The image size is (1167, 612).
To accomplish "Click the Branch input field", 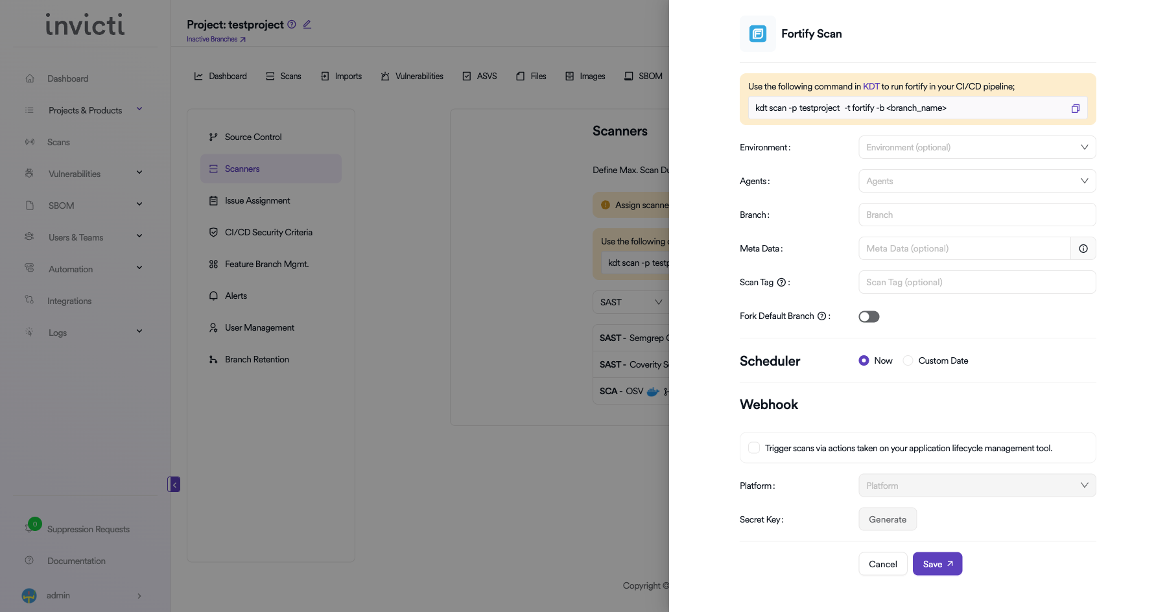I will 977,215.
